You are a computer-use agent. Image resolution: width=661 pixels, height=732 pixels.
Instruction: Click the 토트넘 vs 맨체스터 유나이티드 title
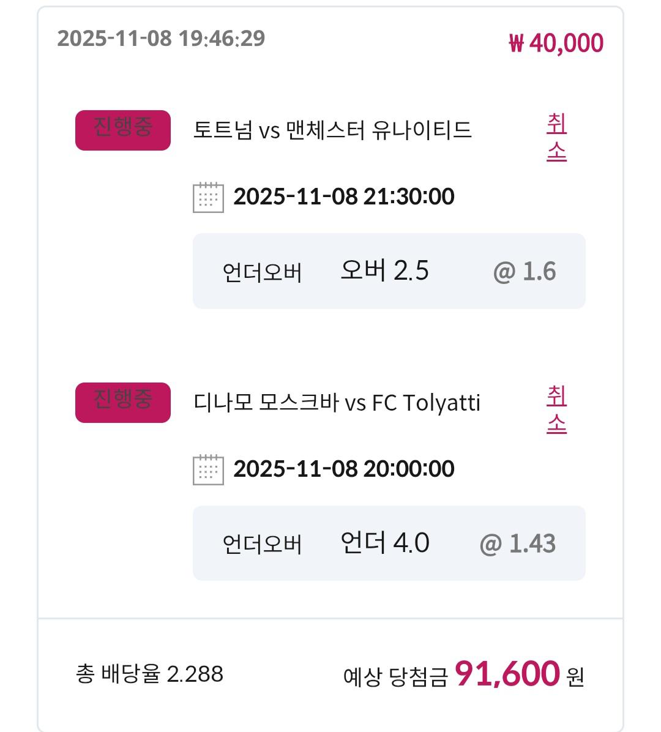tap(332, 130)
